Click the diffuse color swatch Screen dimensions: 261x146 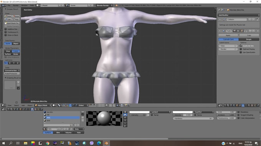139,112
